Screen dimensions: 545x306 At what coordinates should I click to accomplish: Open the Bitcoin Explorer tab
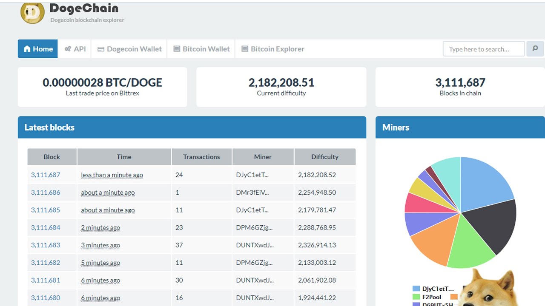click(x=273, y=49)
